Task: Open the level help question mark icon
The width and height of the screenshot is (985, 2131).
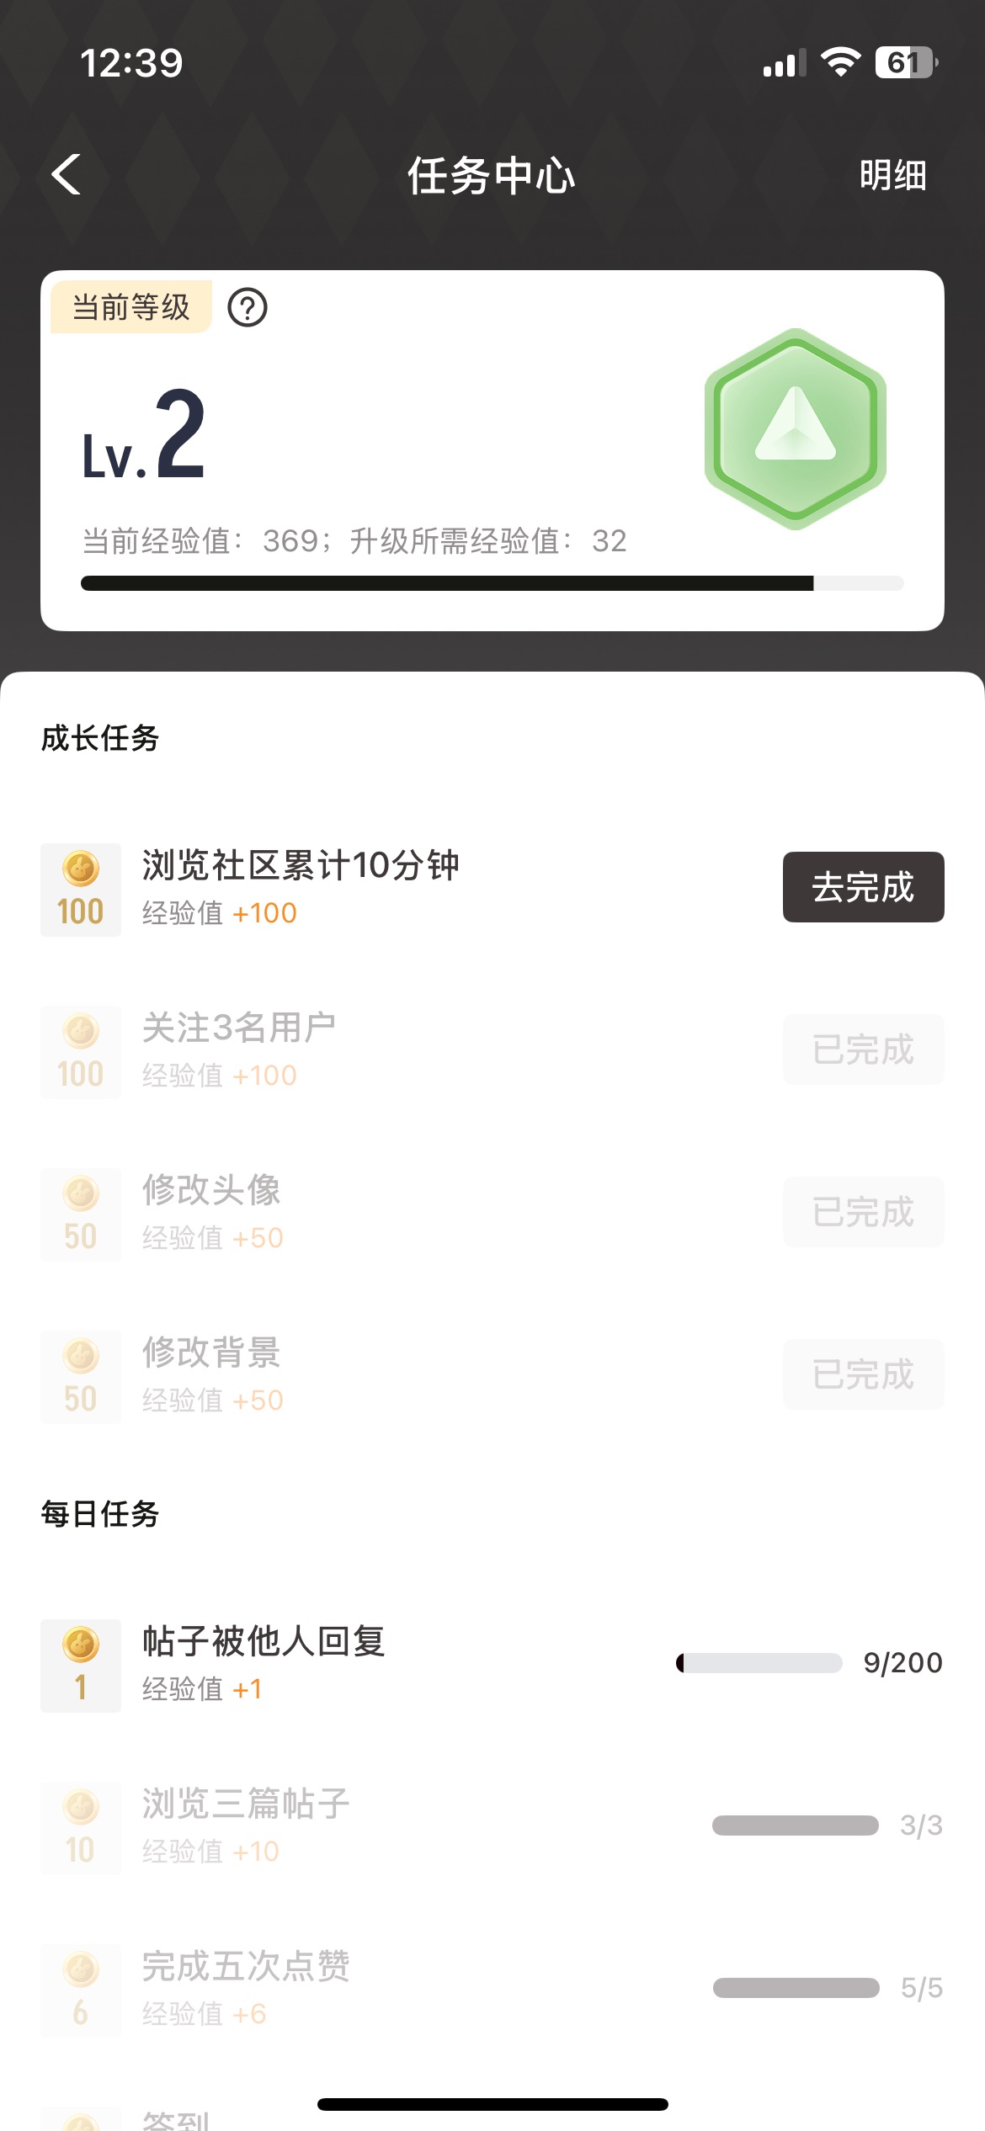Action: 248,308
